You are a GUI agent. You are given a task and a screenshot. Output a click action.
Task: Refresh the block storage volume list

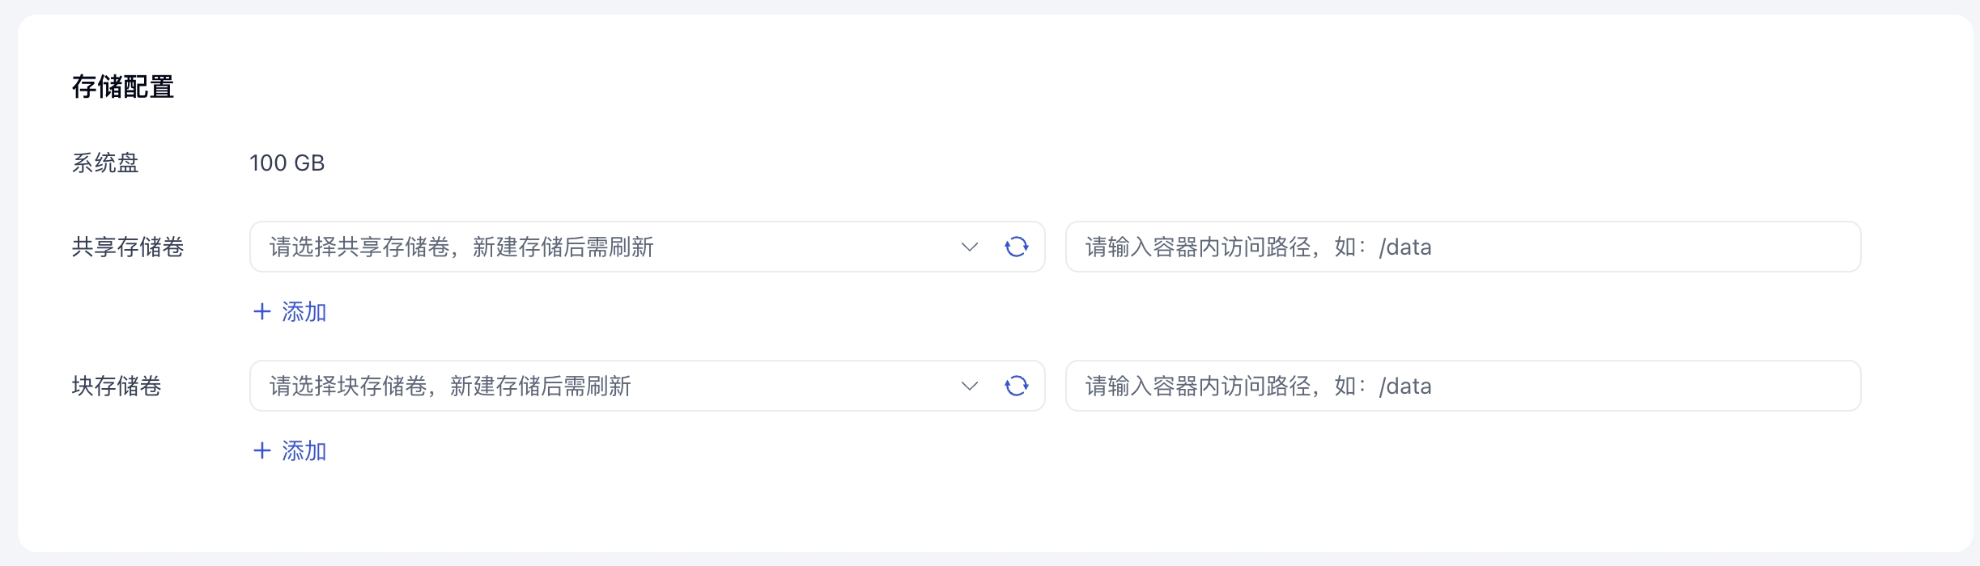click(1016, 386)
